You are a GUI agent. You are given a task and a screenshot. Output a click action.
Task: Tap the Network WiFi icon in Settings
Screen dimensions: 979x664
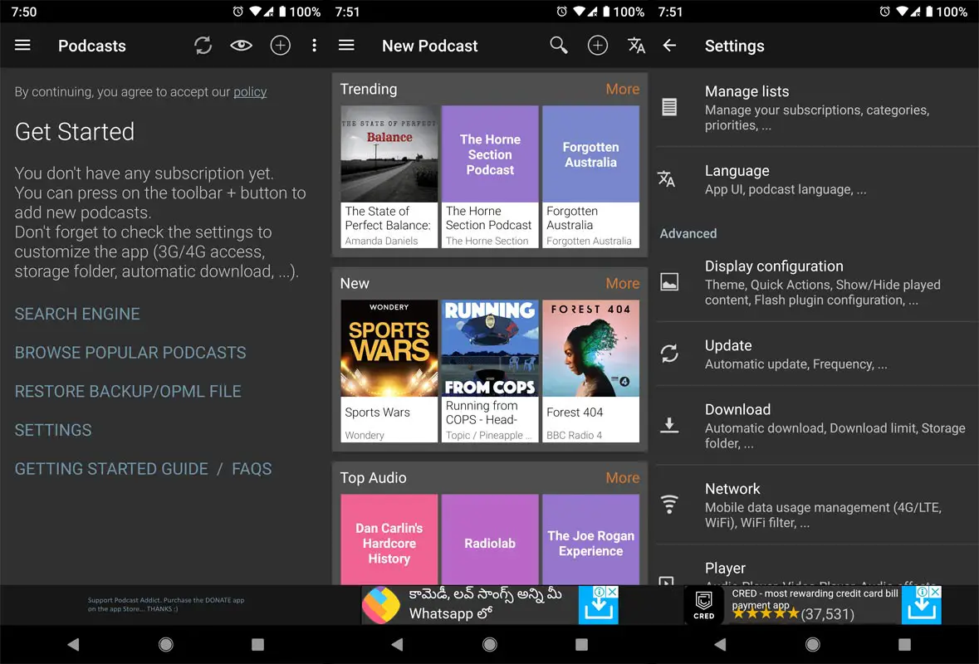point(669,504)
